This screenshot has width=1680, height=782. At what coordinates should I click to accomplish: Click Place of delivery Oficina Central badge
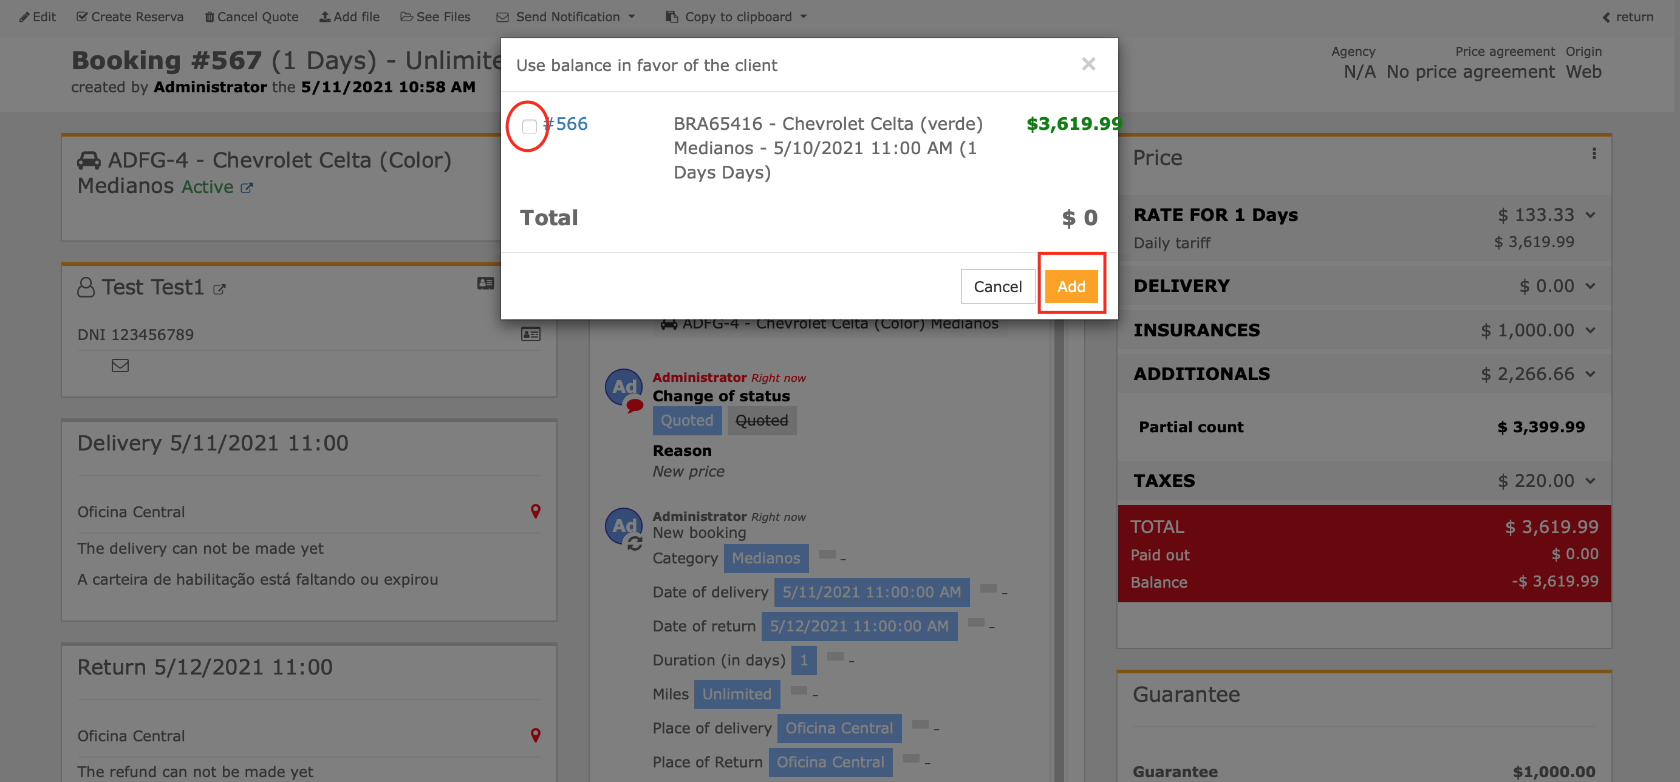pyautogui.click(x=839, y=728)
